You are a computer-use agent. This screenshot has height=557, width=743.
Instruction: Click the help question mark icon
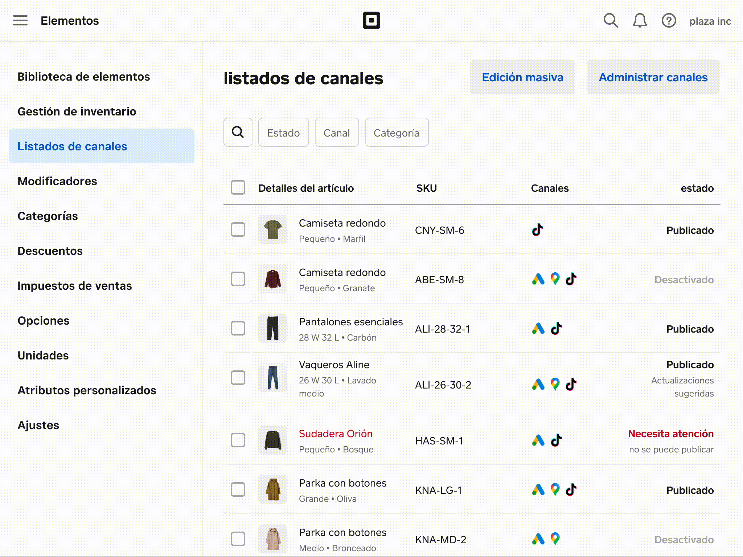[669, 21]
